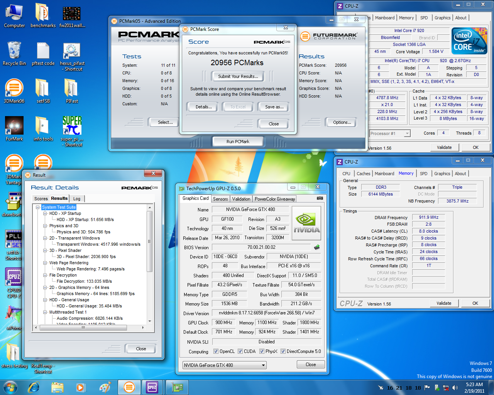Viewport: 494px width, 395px height.
Task: Switch to the Sensors tab in GPU-Z
Action: click(220, 199)
